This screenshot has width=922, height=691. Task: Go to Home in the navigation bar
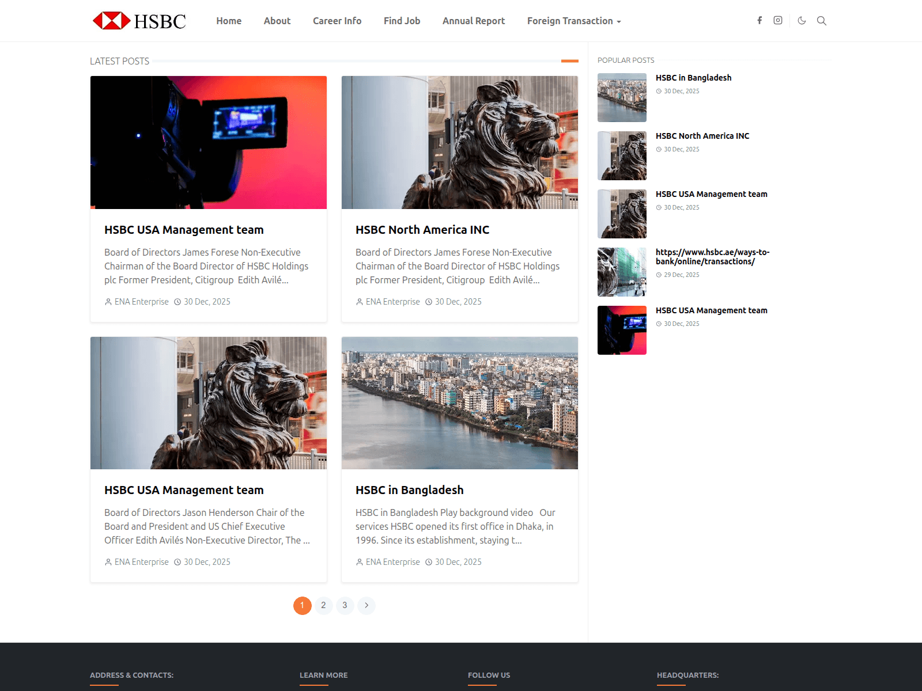click(229, 21)
